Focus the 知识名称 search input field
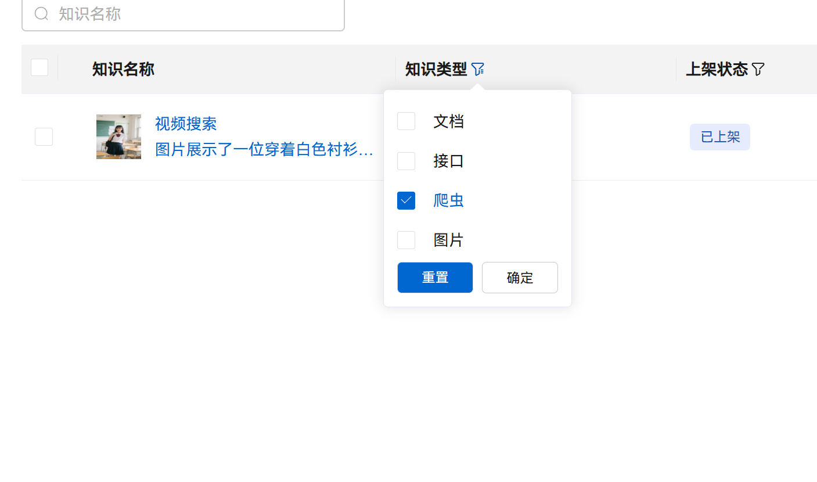 [x=197, y=14]
